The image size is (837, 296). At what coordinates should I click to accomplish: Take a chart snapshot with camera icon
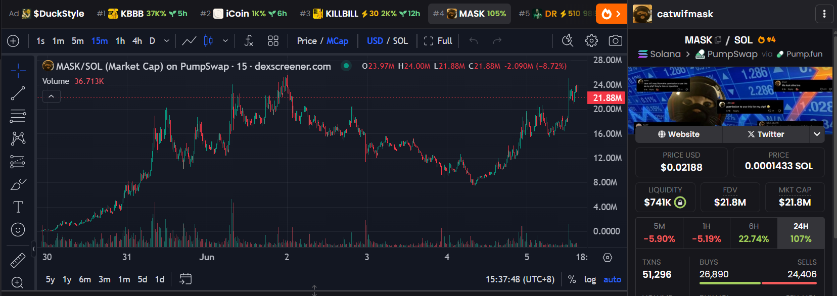click(615, 41)
